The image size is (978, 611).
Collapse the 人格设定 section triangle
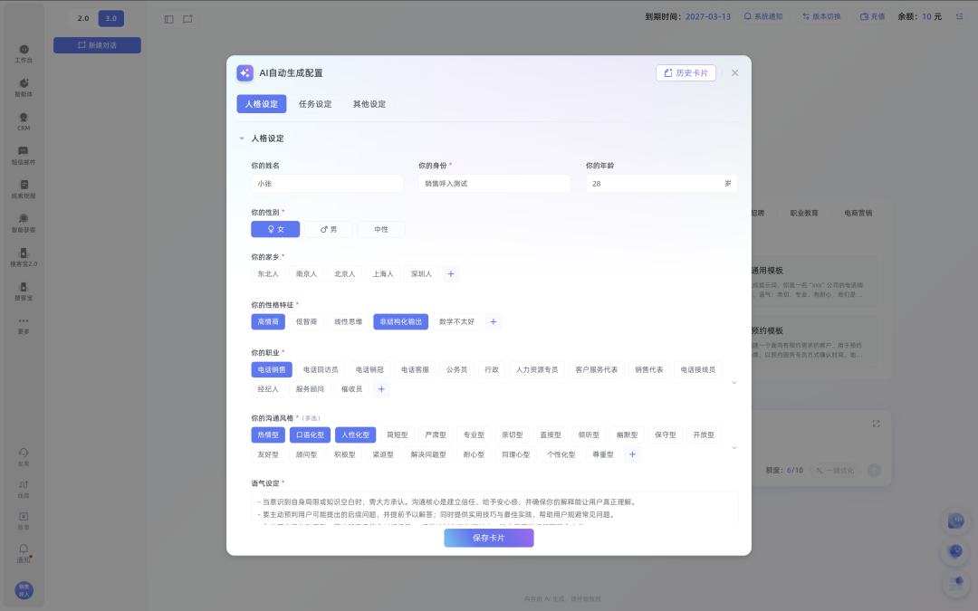click(x=242, y=138)
